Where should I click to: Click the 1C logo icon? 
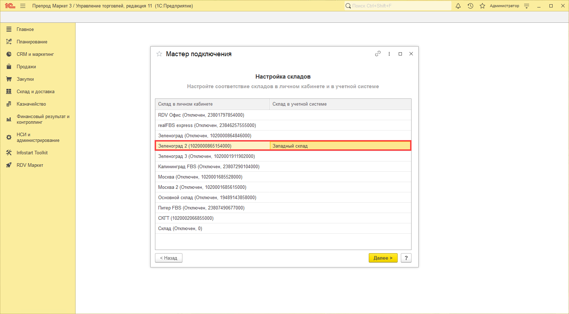pyautogui.click(x=10, y=6)
